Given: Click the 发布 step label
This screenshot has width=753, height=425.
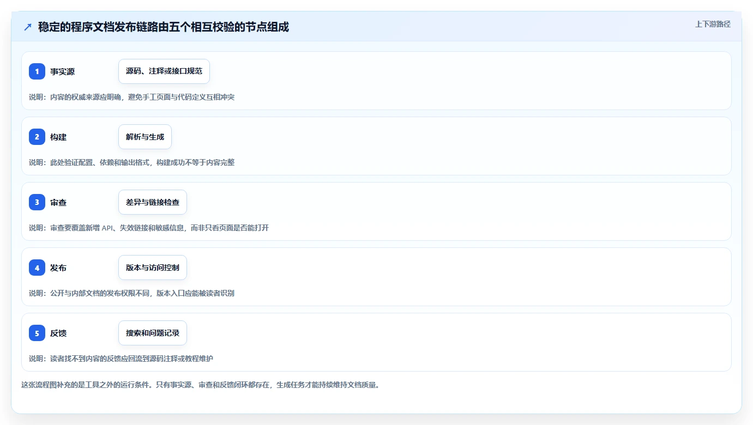Looking at the screenshot, I should coord(58,268).
